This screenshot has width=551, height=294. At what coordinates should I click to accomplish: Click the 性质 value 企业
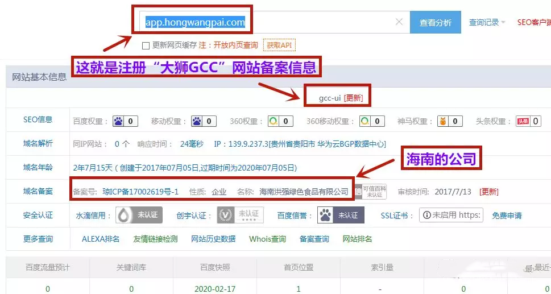tap(219, 192)
